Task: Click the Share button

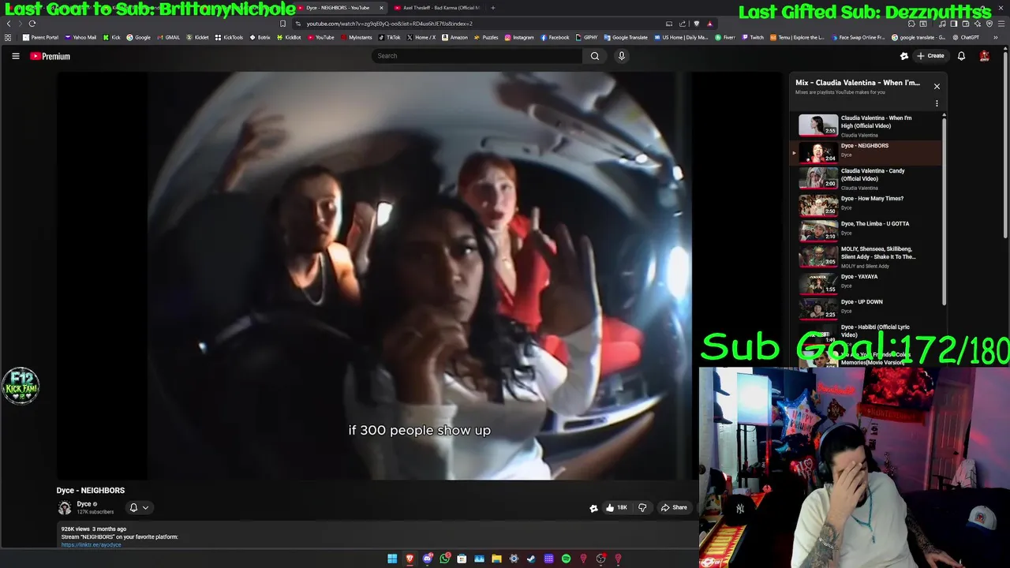Action: pos(674,507)
